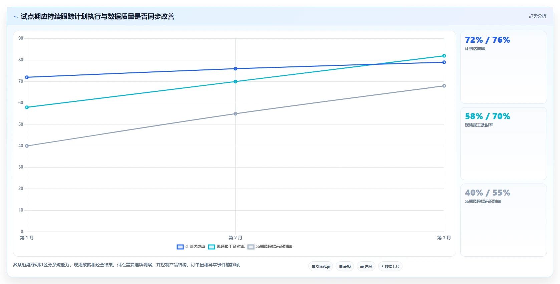Click the 90 y-axis tick label
The height and width of the screenshot is (284, 560).
(x=21, y=38)
